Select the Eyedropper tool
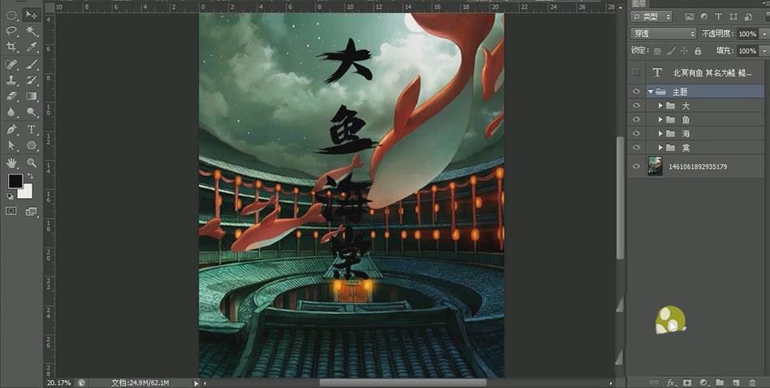 tap(32, 46)
